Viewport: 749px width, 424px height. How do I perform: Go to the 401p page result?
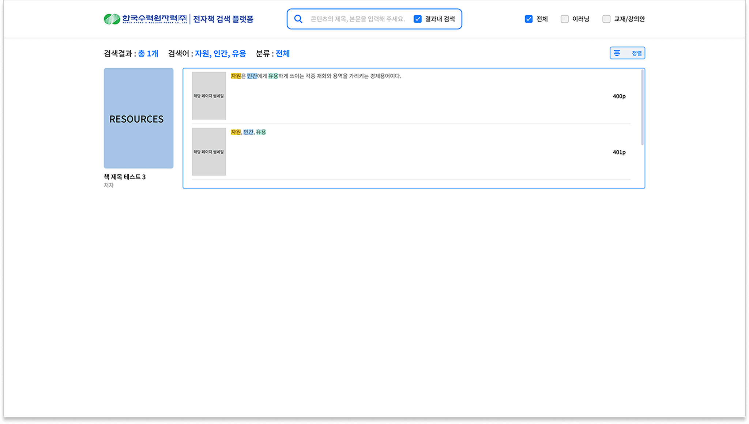(x=619, y=152)
